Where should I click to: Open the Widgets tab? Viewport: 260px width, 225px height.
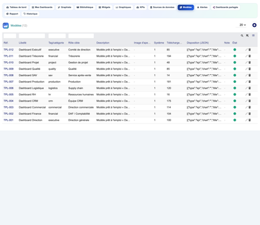click(104, 7)
